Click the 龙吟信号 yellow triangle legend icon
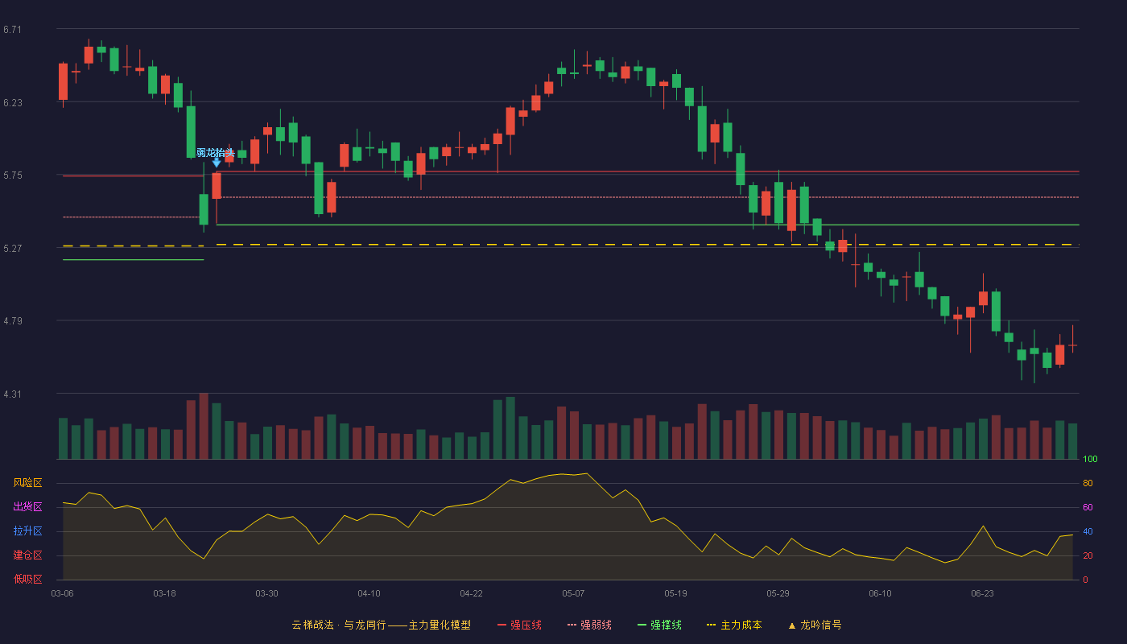 click(x=792, y=625)
